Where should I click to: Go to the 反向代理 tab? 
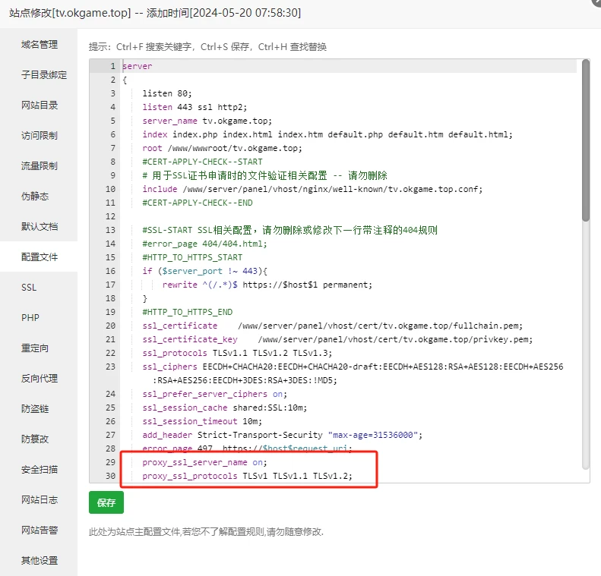39,379
